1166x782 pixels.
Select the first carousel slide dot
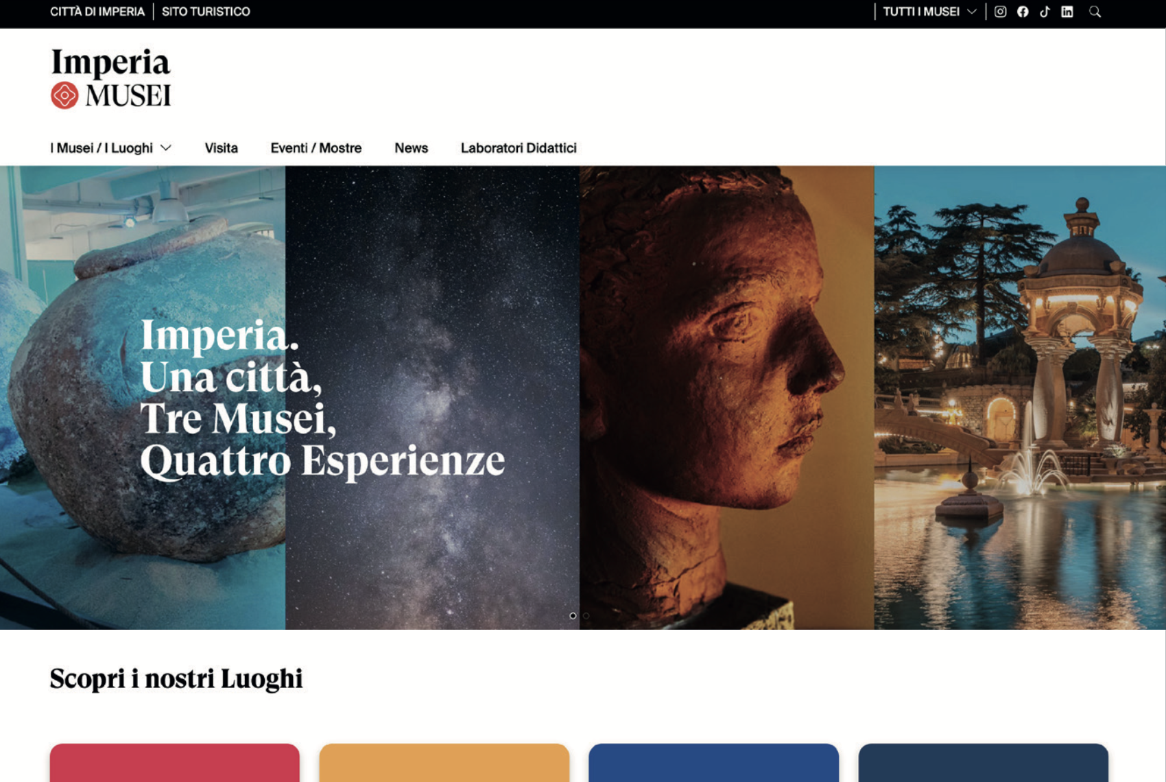573,616
